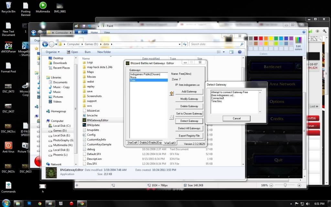This screenshot has height=207, width=331.
Task: Launch Photoshop from the taskbar
Action: point(29,204)
